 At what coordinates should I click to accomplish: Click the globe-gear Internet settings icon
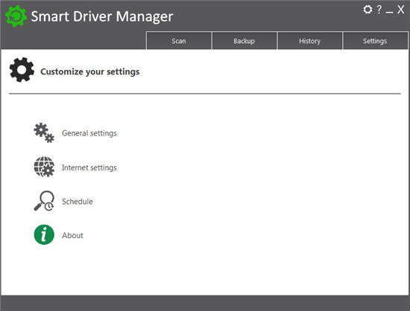click(x=44, y=167)
